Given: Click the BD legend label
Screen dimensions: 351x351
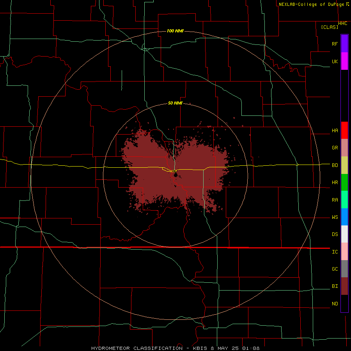Looking at the screenshot, I should tap(335, 165).
